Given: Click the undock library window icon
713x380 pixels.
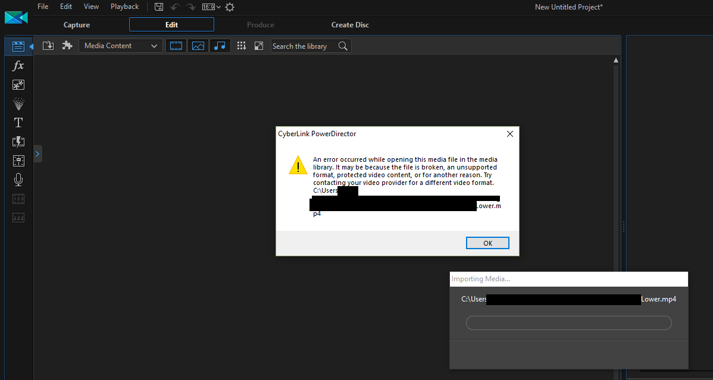Looking at the screenshot, I should 259,46.
